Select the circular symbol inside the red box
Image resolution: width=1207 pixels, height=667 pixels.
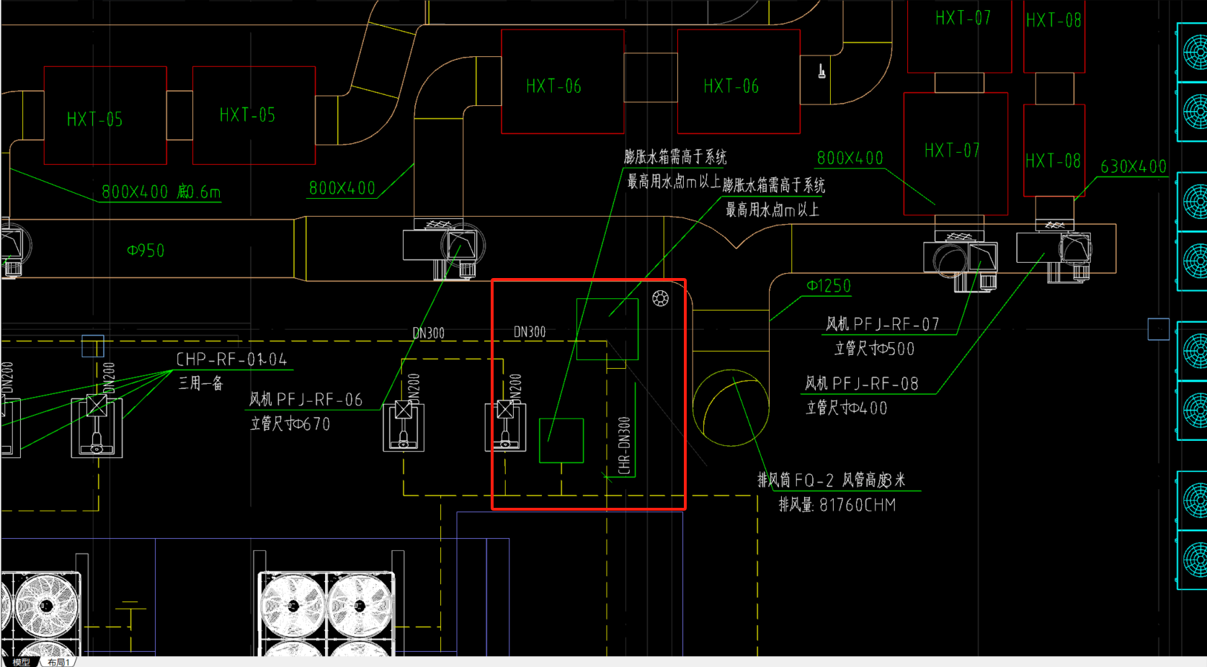coord(660,298)
